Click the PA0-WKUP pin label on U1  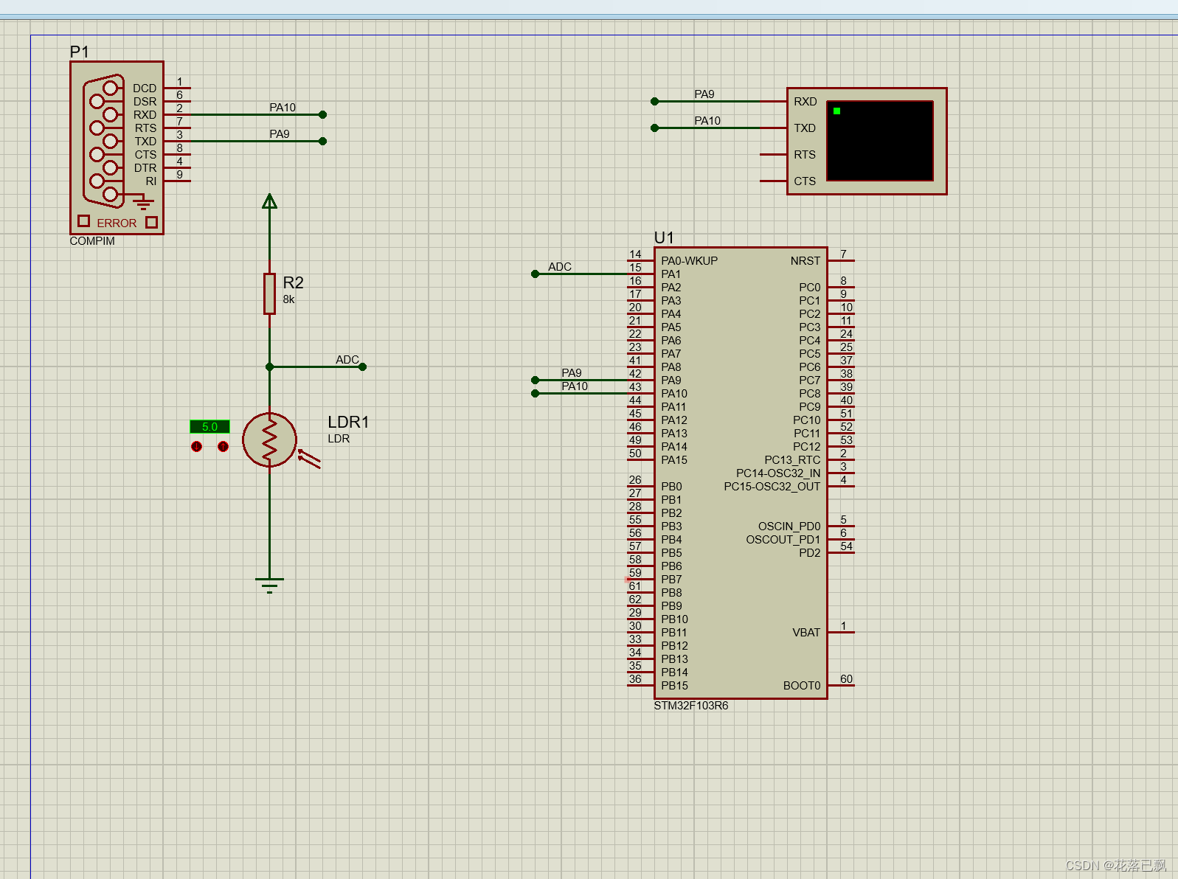pos(690,260)
